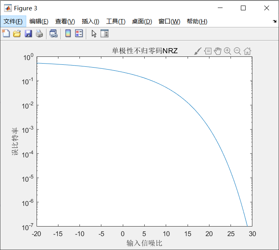
Task: Click the Link Plot toolbar icon
Action: pyautogui.click(x=54, y=33)
